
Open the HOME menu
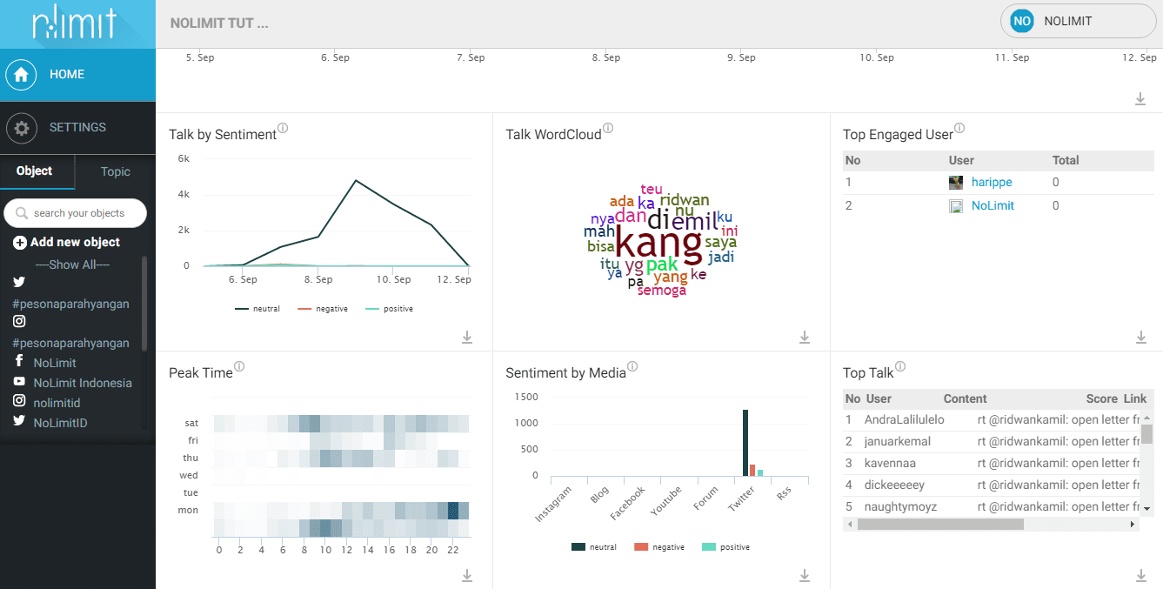click(77, 75)
